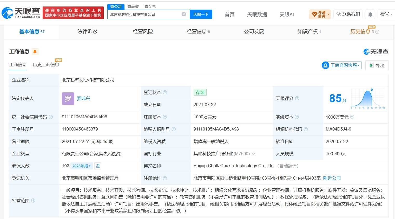Click the 联系我们 button
The height and width of the screenshot is (219, 395).
tap(348, 14)
